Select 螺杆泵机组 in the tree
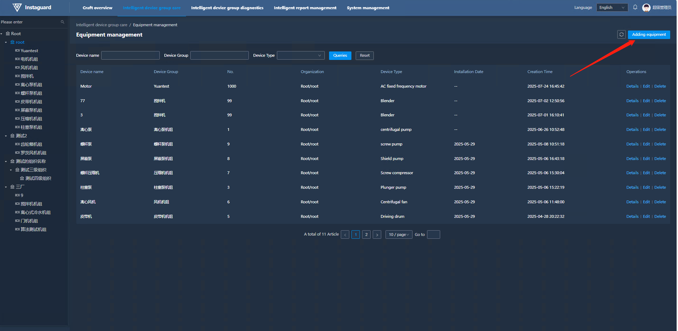 [31, 93]
